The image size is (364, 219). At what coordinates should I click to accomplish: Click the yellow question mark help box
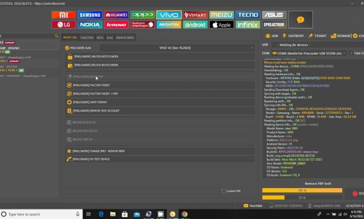click(x=301, y=20)
